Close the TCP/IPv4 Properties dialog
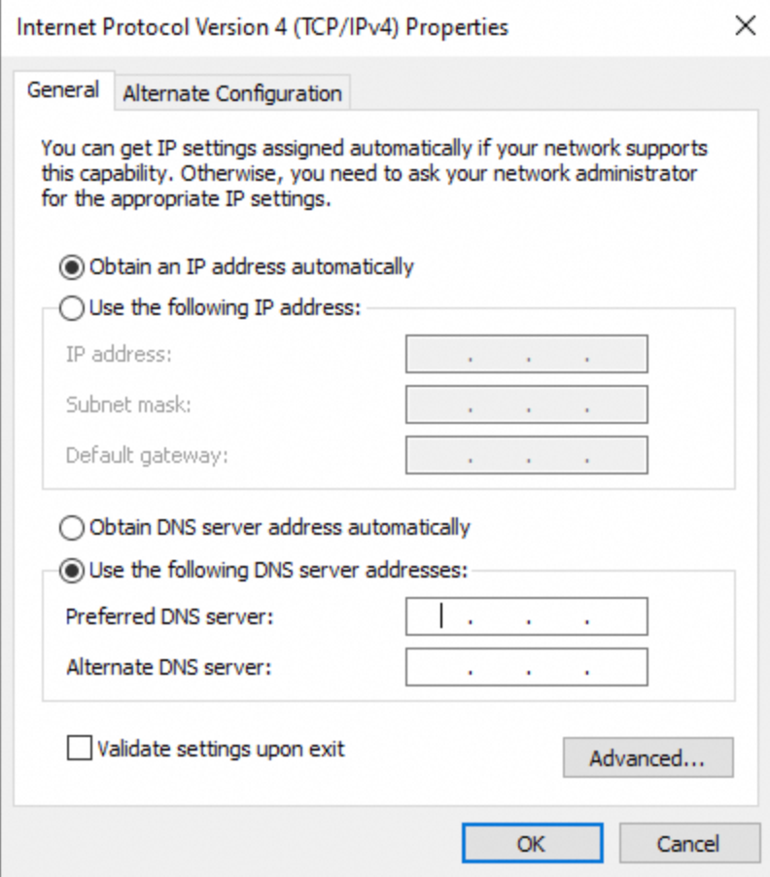Screen dimensions: 770x877 (x=745, y=27)
